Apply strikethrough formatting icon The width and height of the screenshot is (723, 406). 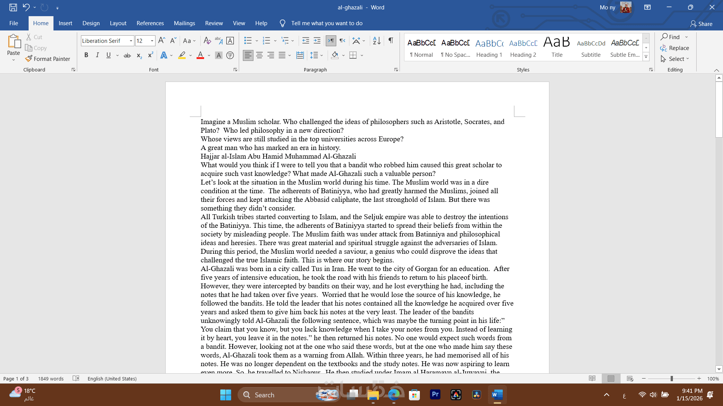tap(127, 55)
